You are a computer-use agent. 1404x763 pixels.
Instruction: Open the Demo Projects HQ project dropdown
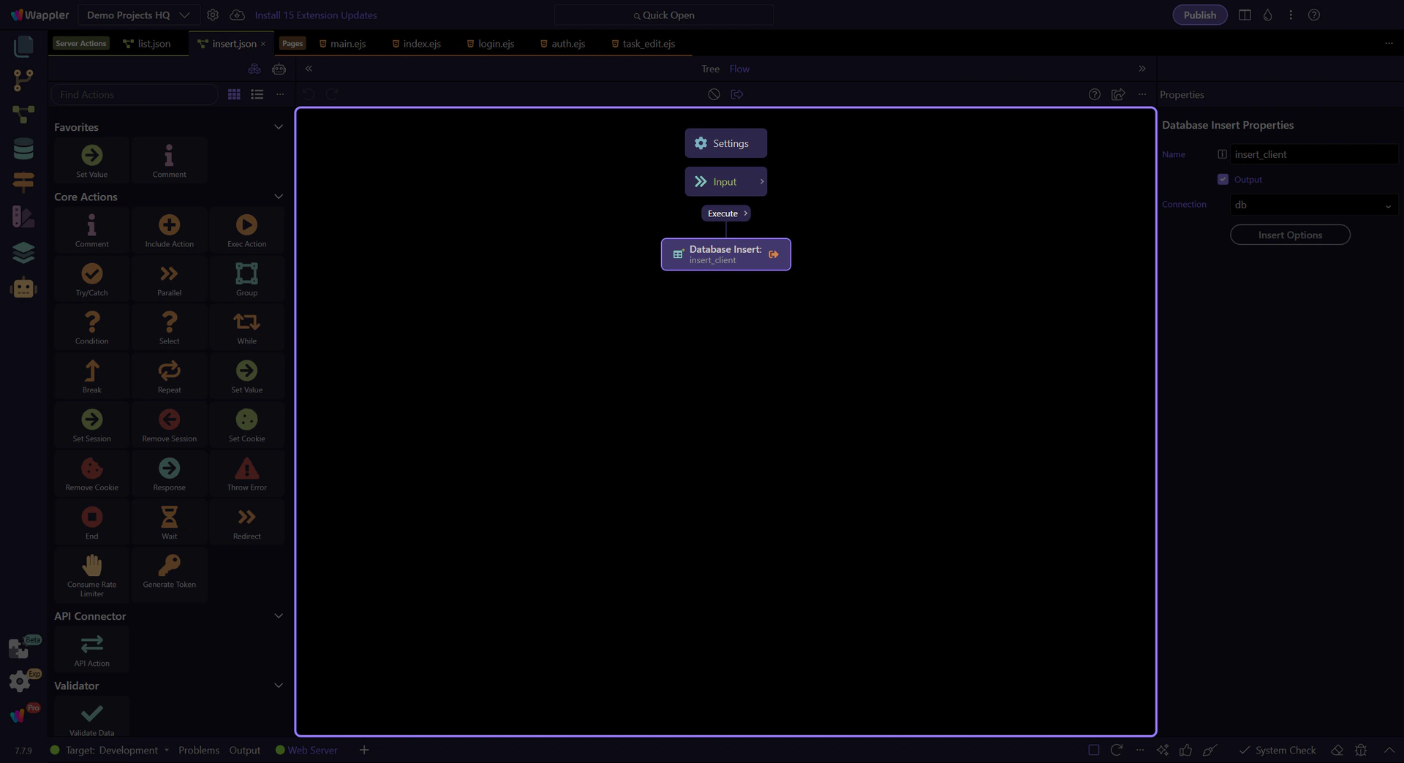coord(138,15)
